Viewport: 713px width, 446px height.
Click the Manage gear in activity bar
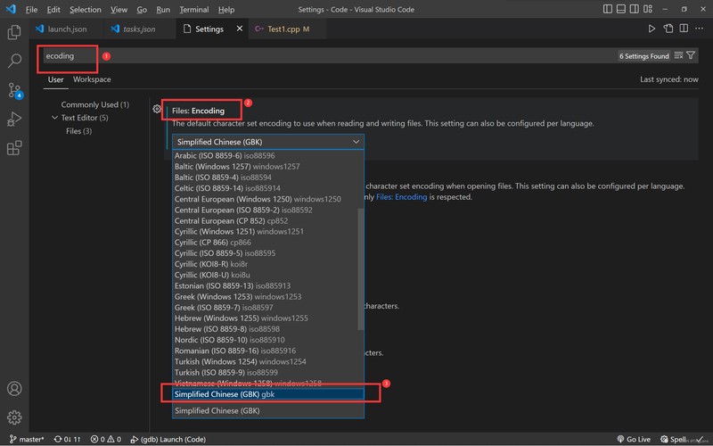[x=14, y=417]
